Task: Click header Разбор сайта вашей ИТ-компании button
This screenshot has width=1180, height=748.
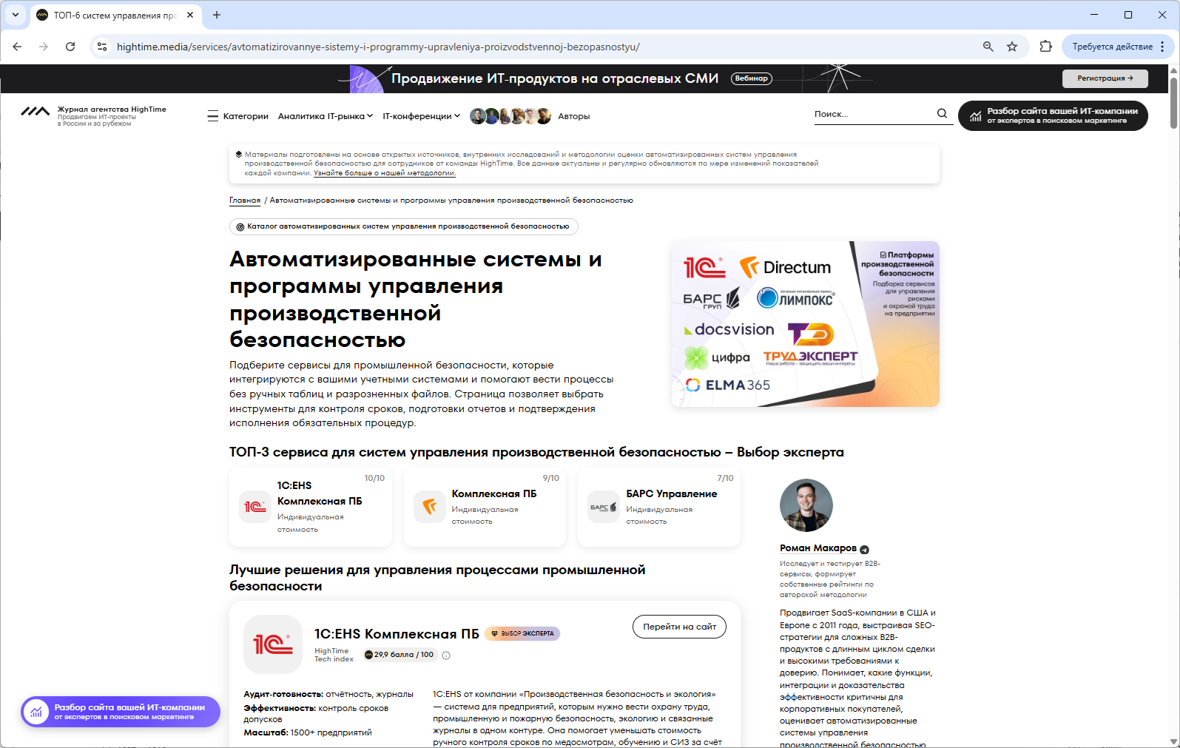Action: pos(1053,115)
